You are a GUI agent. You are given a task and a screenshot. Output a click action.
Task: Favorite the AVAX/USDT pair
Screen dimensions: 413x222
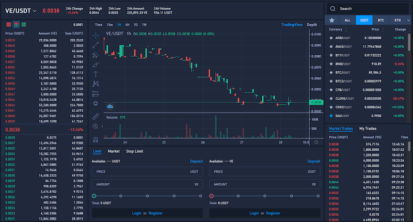(x=331, y=46)
